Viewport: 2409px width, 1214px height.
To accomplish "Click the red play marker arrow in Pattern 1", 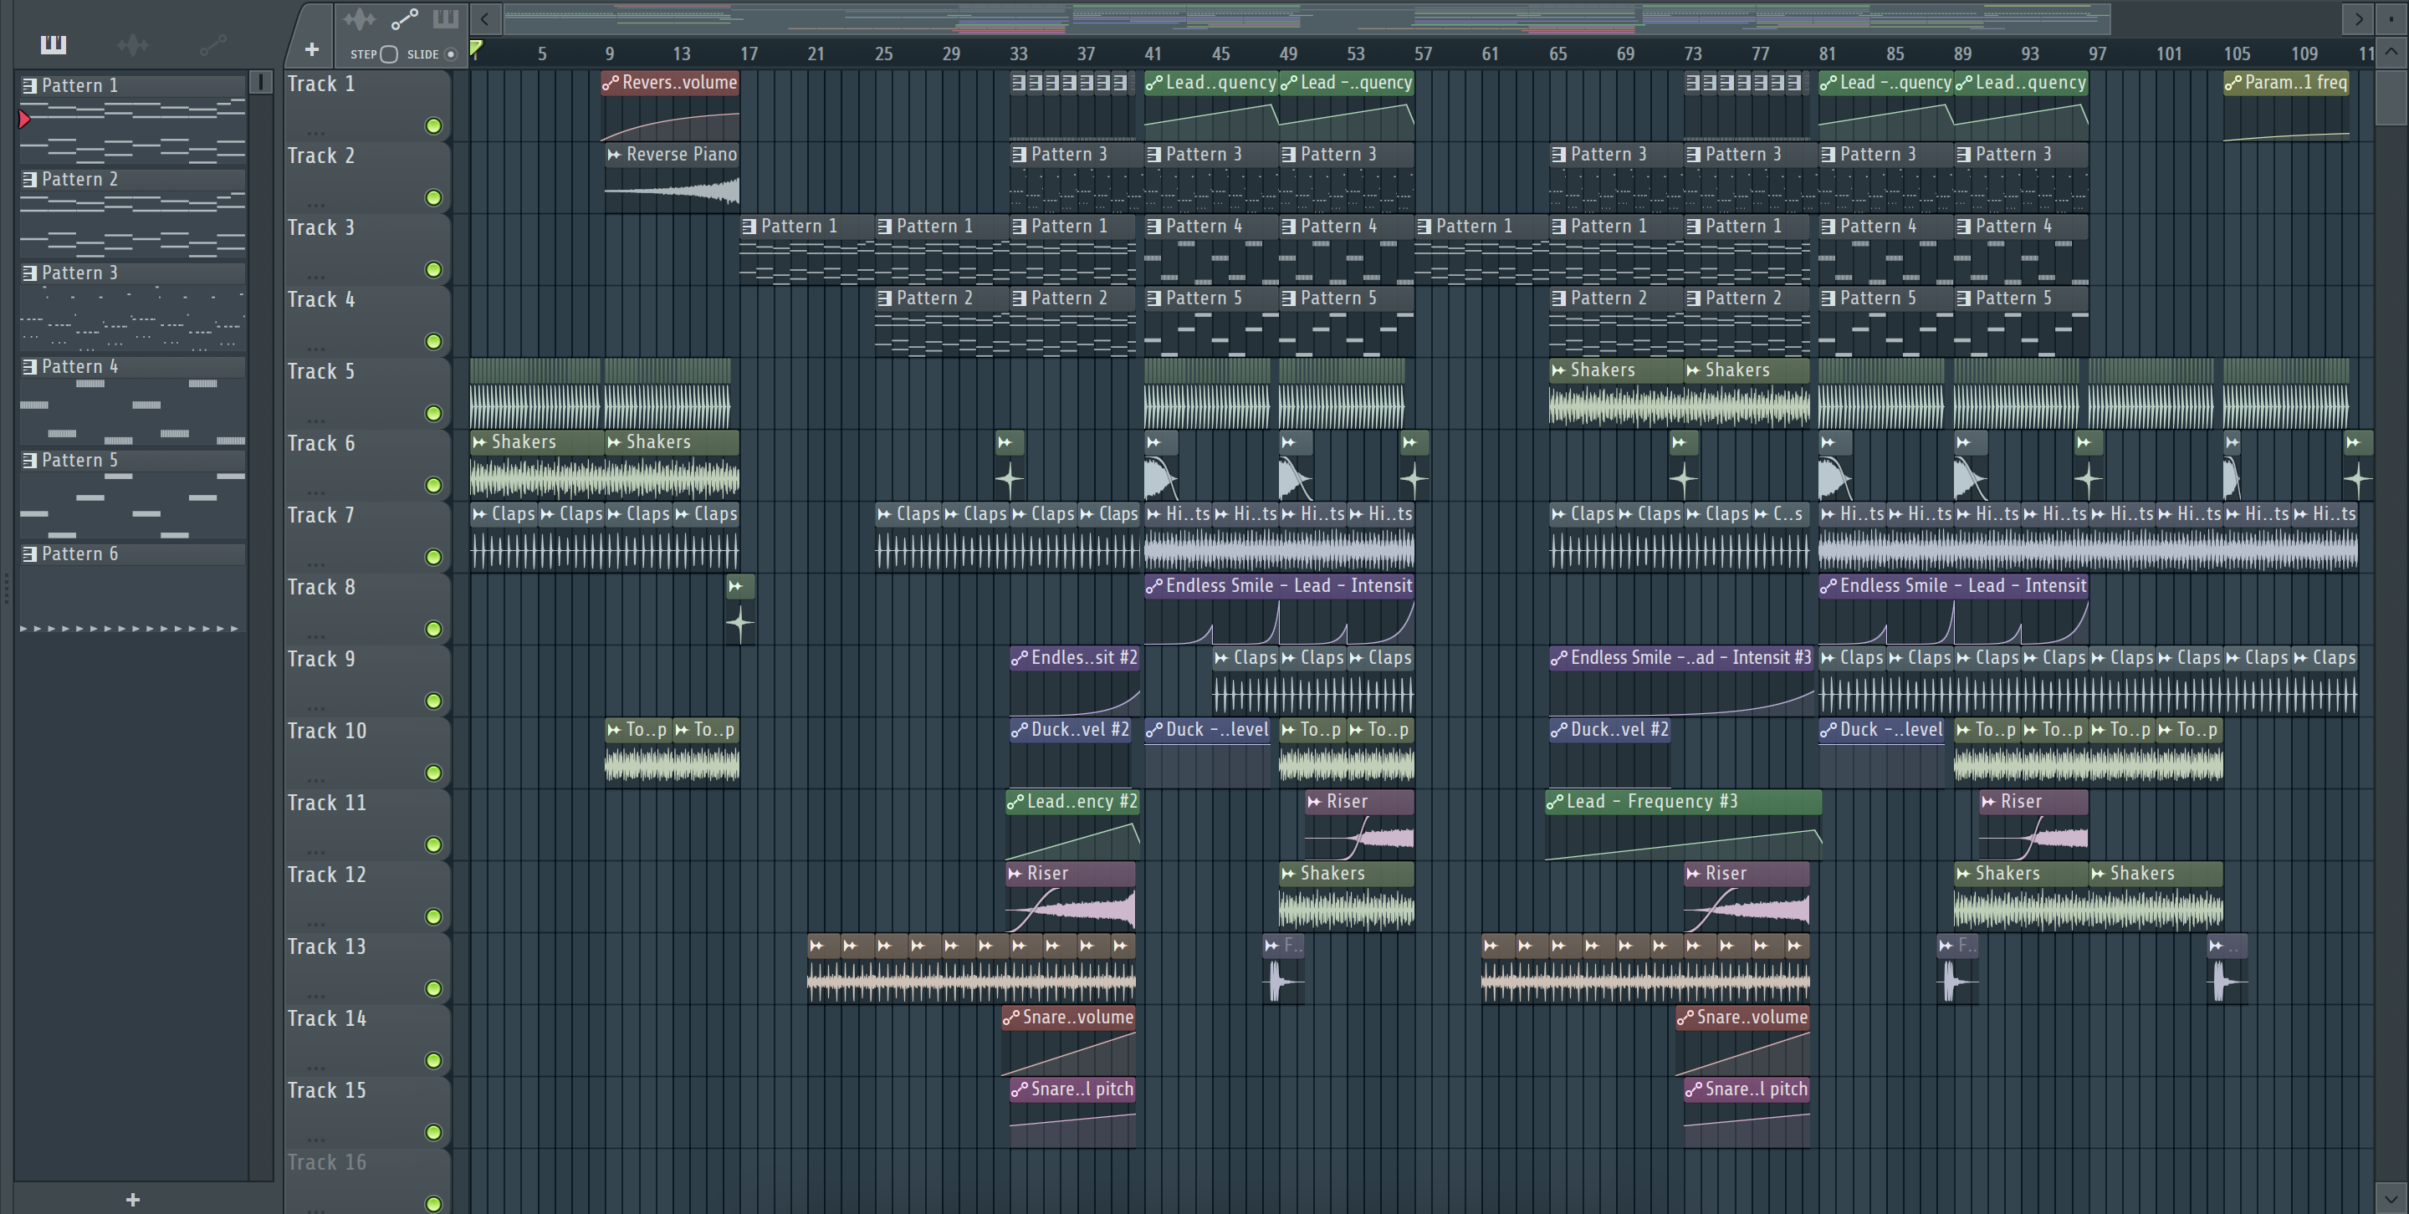I will 24,119.
